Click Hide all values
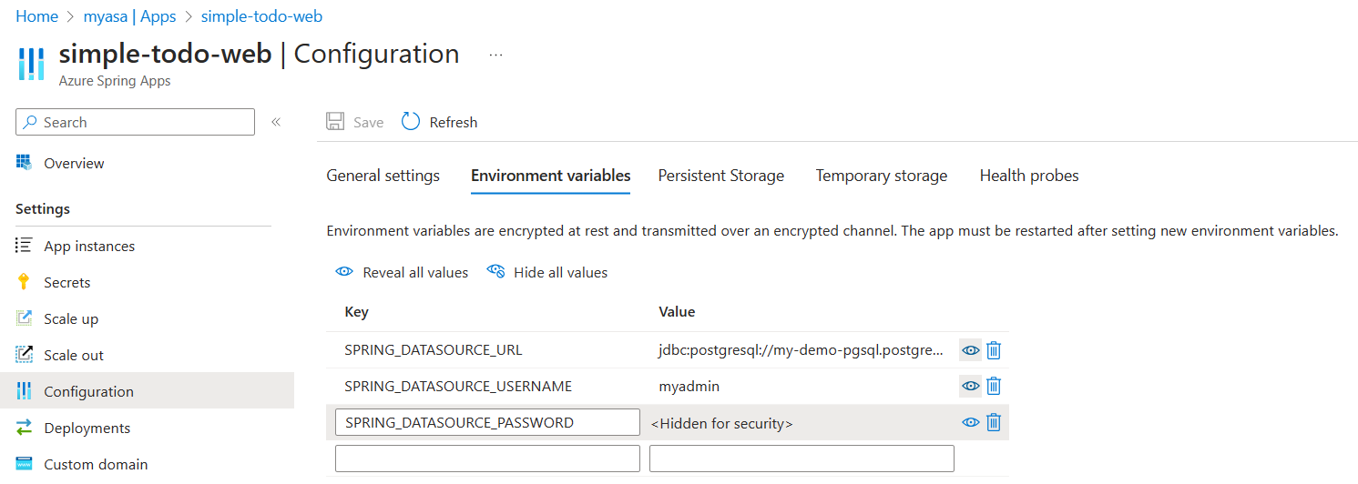This screenshot has width=1358, height=484. point(547,272)
